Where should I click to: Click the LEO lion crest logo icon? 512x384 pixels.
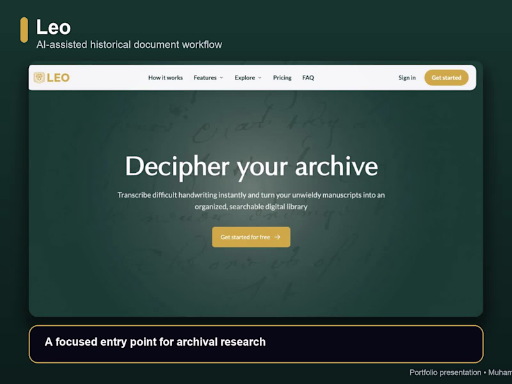click(39, 77)
